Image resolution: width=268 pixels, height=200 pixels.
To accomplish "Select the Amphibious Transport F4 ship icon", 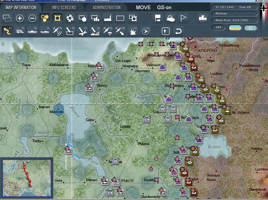I will point(45,31).
